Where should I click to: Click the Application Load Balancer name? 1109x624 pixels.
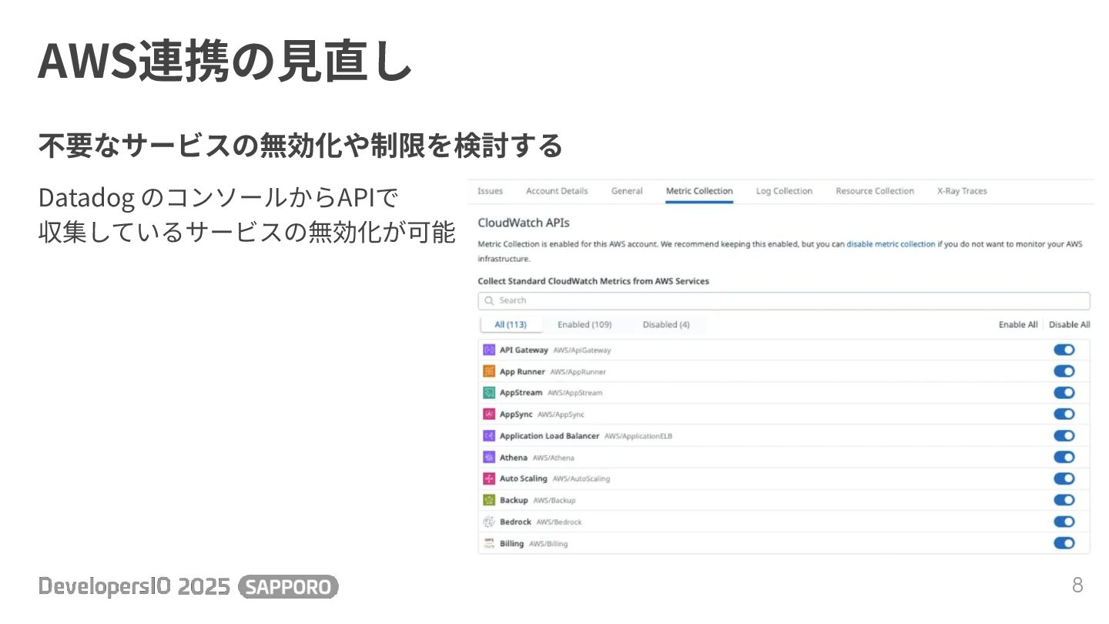coord(549,436)
